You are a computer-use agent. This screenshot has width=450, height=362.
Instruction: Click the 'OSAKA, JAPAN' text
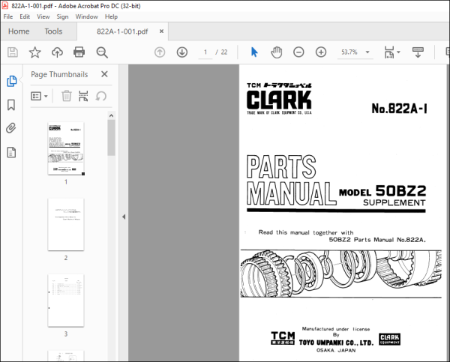(336, 350)
